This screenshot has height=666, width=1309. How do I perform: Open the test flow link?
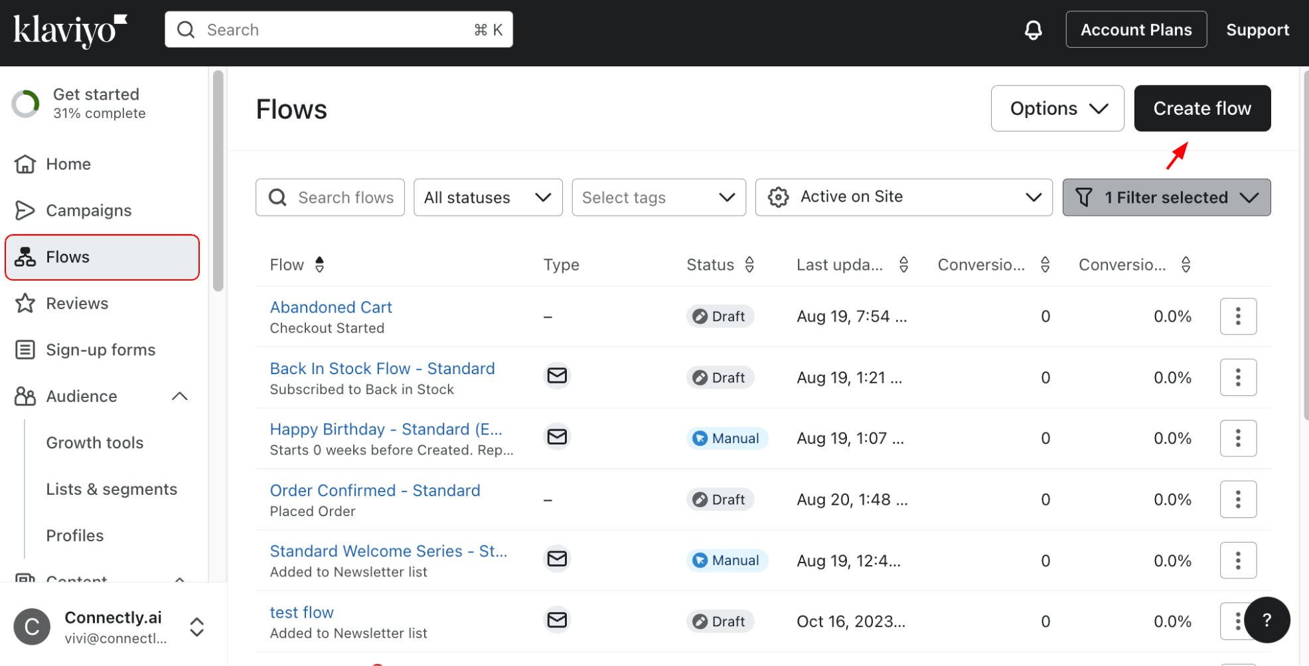[301, 612]
